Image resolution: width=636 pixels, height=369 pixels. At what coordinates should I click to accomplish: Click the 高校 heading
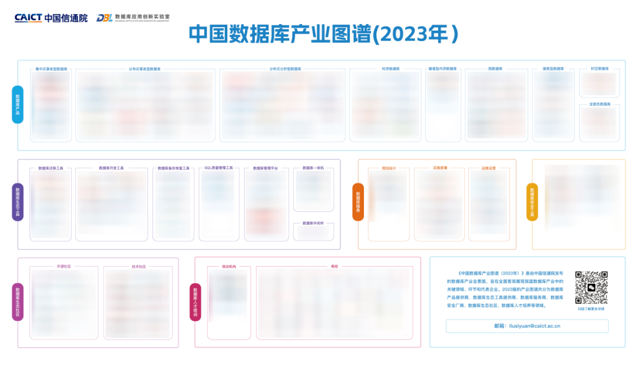pyautogui.click(x=334, y=267)
